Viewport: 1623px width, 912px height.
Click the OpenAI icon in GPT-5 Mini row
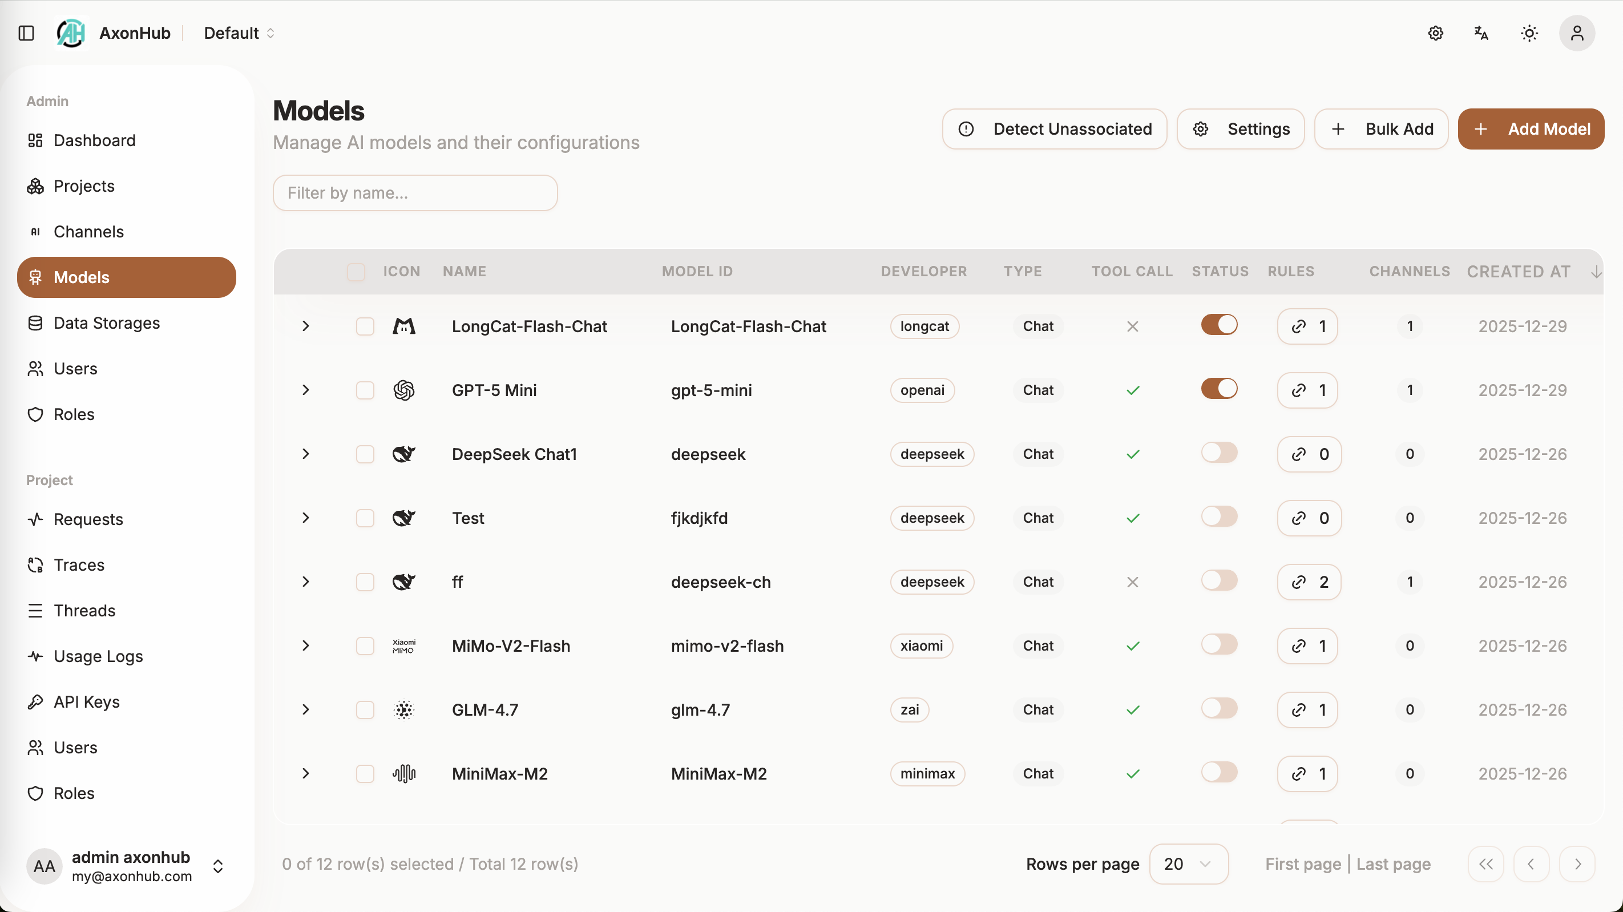tap(404, 390)
